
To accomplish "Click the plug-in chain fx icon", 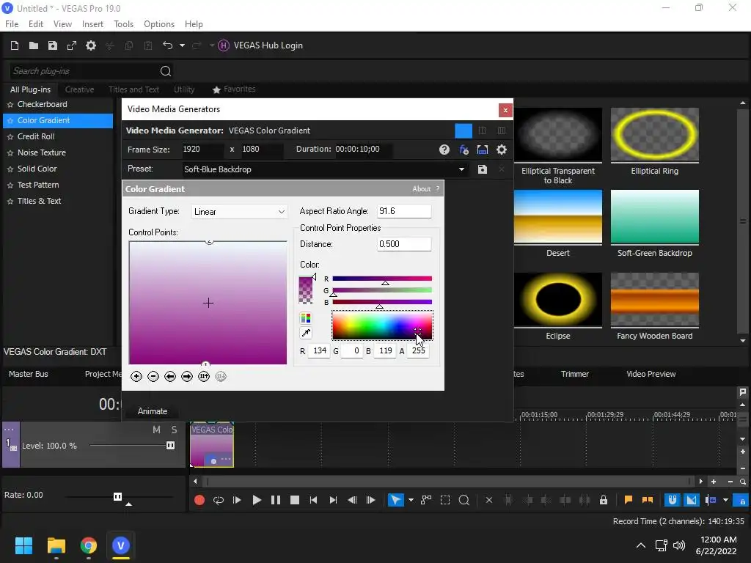I will tap(464, 150).
